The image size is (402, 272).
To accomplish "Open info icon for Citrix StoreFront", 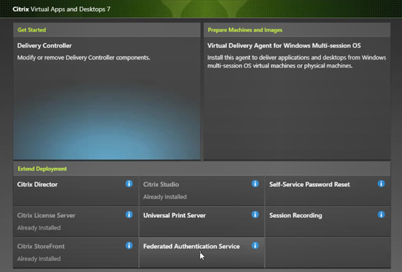I will (129, 246).
